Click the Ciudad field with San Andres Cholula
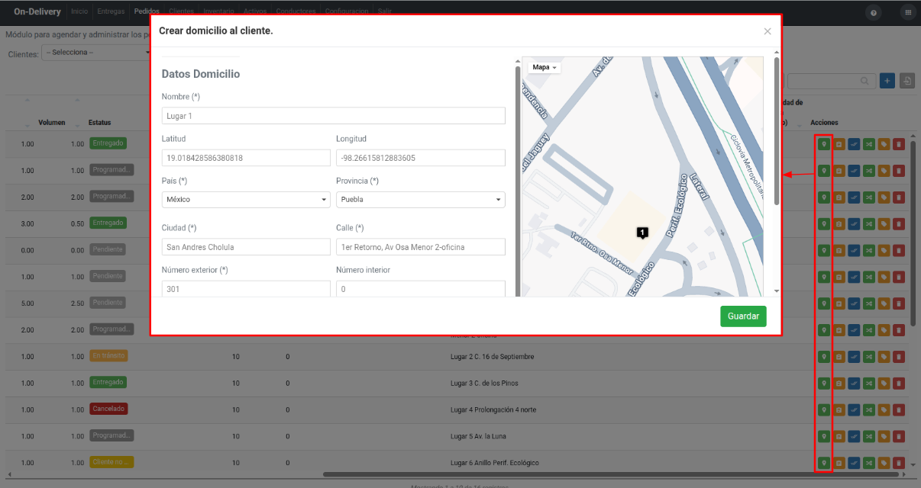This screenshot has height=488, width=921. point(246,247)
